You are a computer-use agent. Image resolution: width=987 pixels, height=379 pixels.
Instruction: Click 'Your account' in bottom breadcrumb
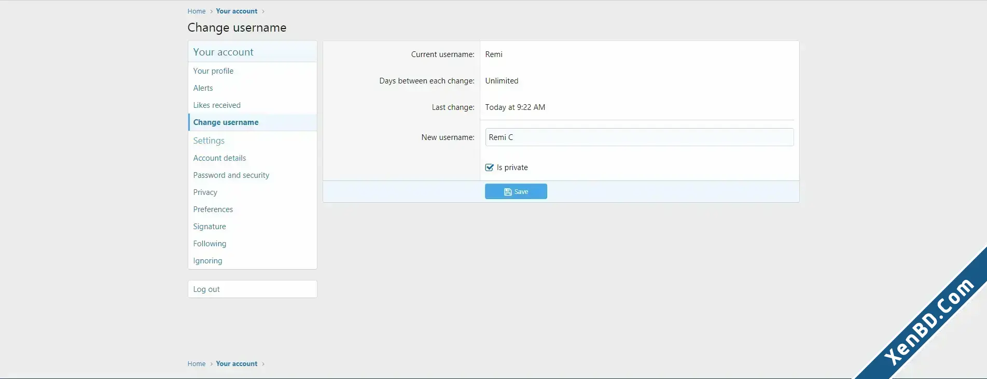point(237,364)
